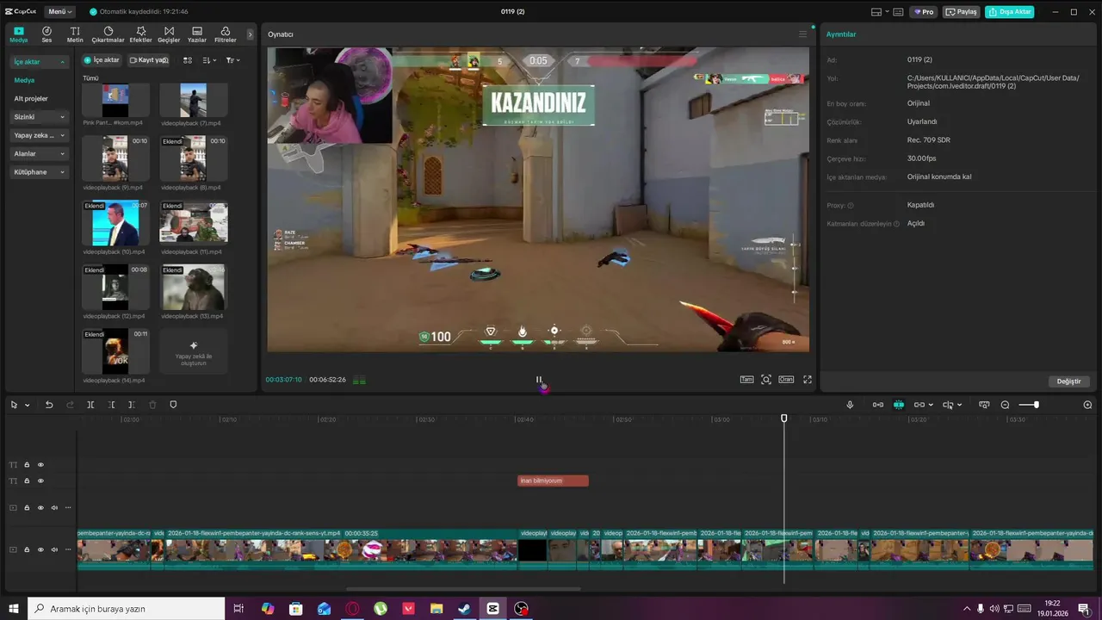Enter fullscreen preview in player
This screenshot has height=620, width=1102.
(x=808, y=380)
